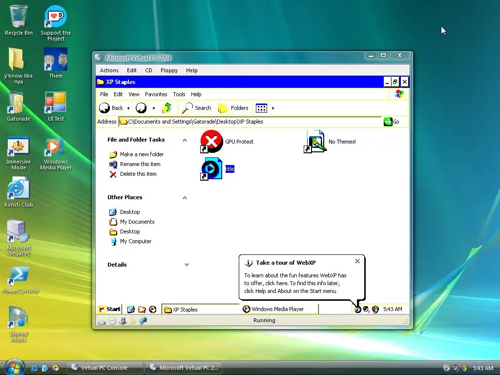Image resolution: width=500 pixels, height=375 pixels.
Task: Open Search in the explorer toolbar
Action: click(x=196, y=108)
